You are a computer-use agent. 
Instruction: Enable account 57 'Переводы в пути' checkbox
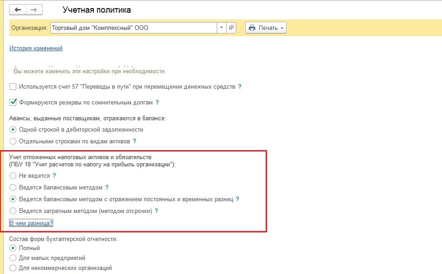pos(13,86)
